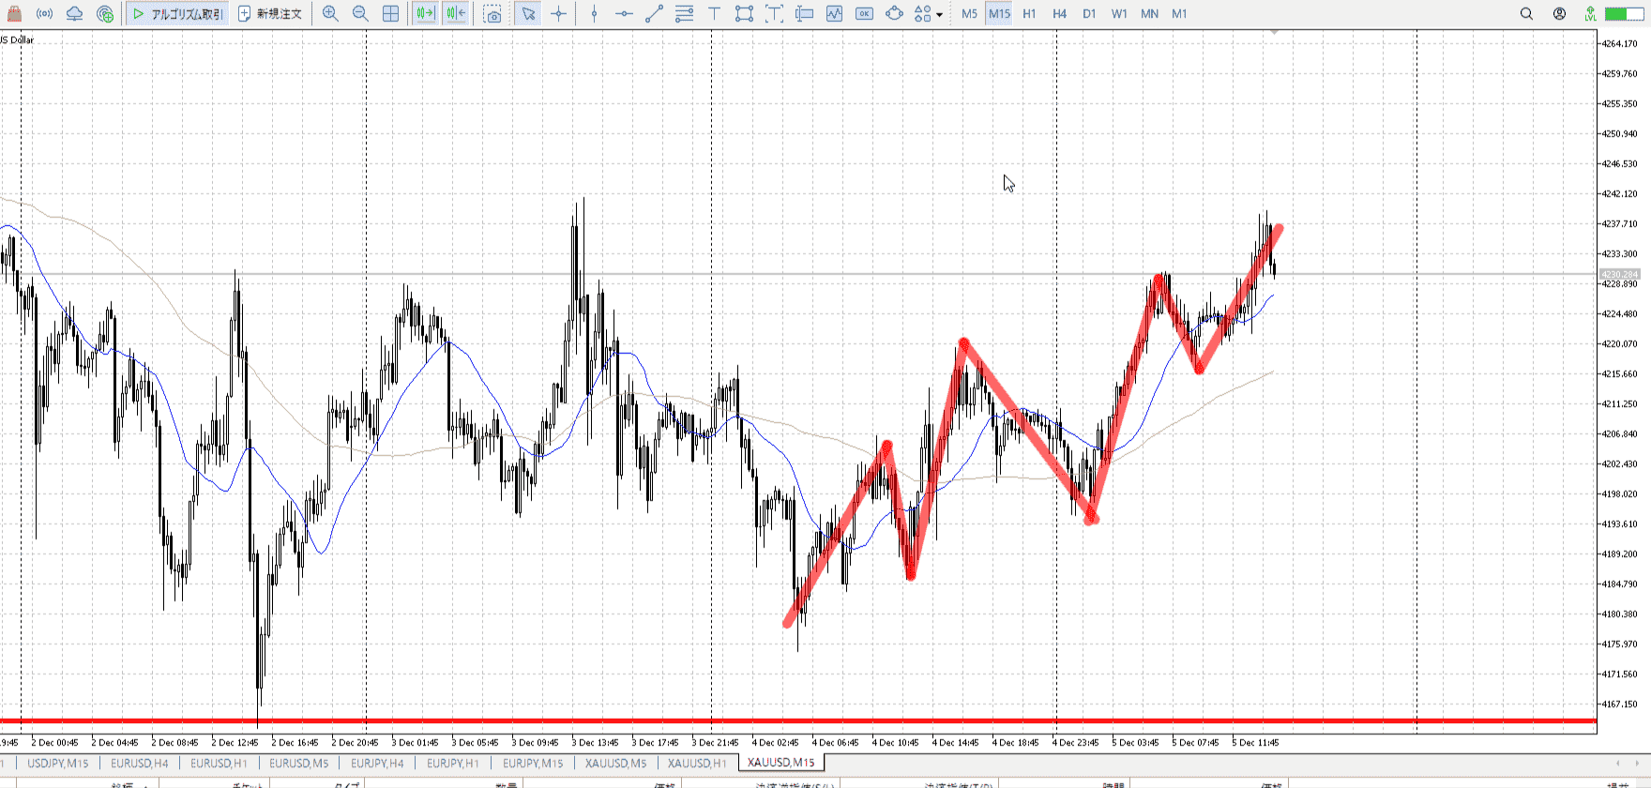Screen dimensions: 1651x788
Task: Toggle chart shift from right edge
Action: [x=456, y=14]
